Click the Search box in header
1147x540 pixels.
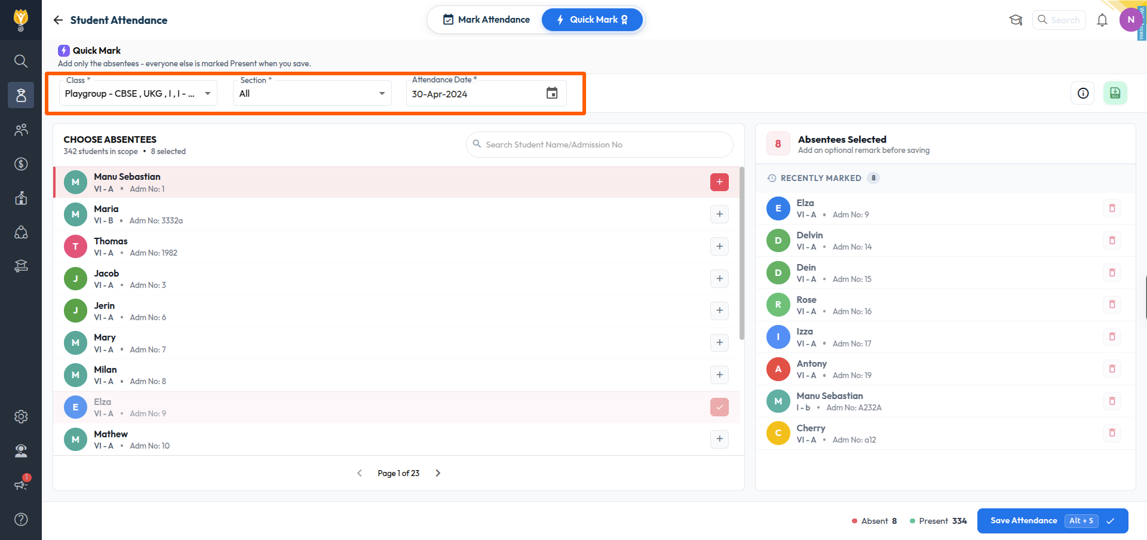point(1059,20)
